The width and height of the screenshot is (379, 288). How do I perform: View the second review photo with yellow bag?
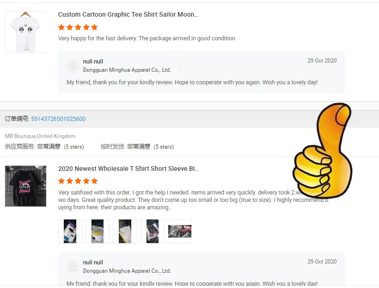coord(98,232)
